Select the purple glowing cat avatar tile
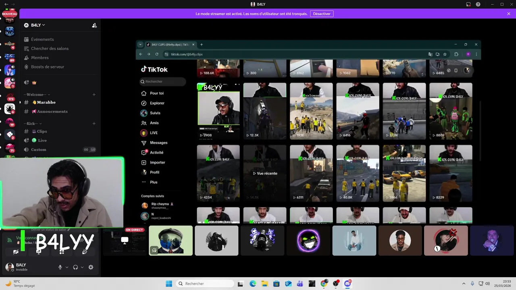 point(308,240)
